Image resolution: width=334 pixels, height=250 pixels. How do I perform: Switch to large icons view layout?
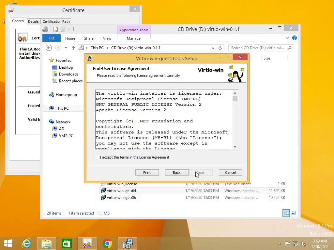pyautogui.click(x=293, y=213)
